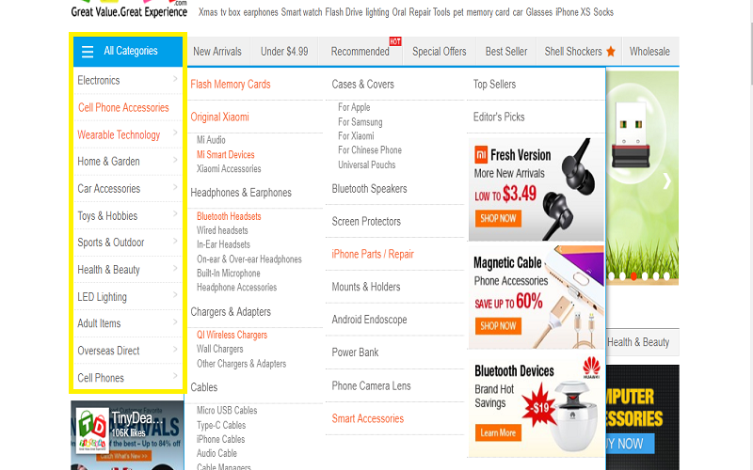The image size is (753, 470).
Task: Select the first banner carousel dot
Action: click(x=611, y=276)
